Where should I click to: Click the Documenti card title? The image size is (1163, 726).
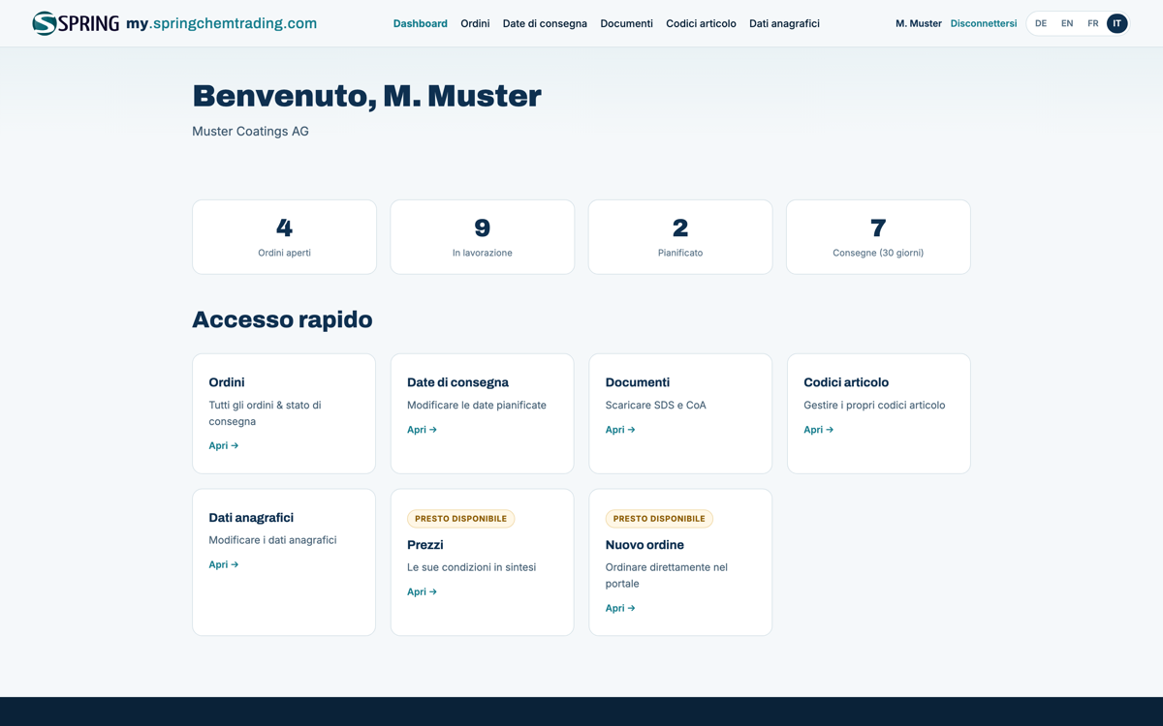638,382
